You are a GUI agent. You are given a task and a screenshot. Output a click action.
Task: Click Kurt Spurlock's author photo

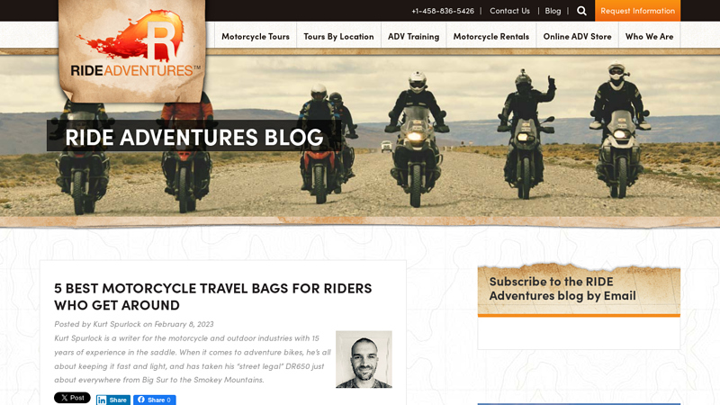coord(364,359)
